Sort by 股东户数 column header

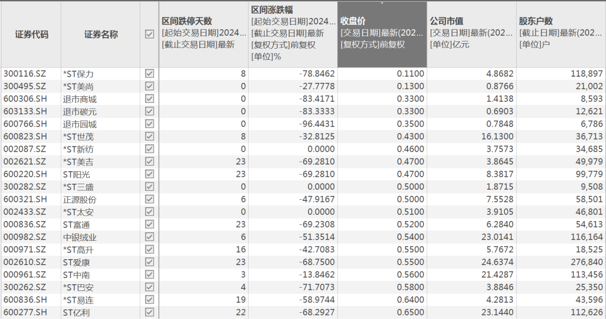pos(561,34)
